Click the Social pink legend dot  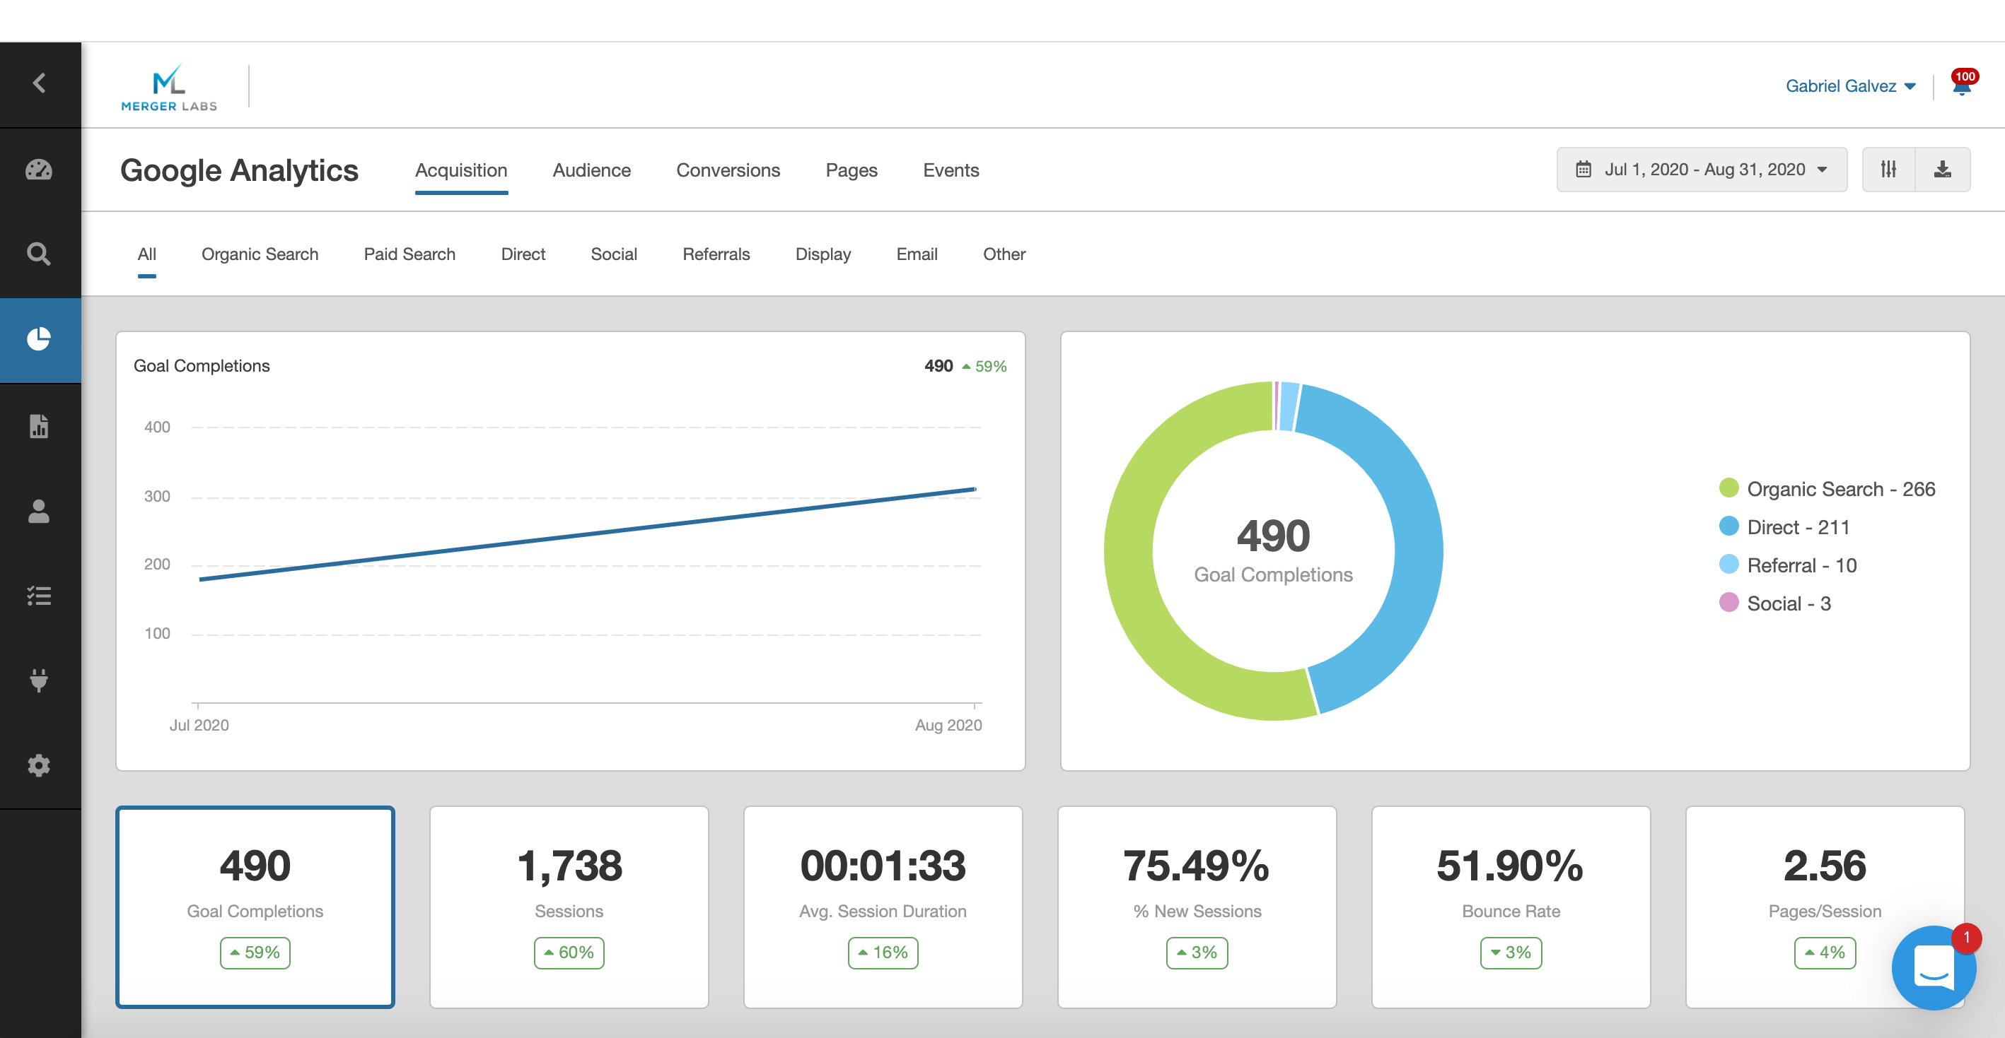point(1728,602)
